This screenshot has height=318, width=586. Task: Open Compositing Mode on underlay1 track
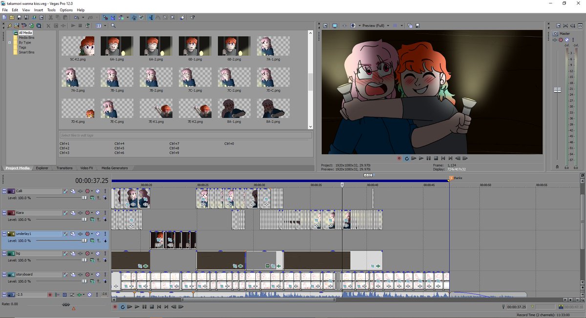tap(92, 240)
